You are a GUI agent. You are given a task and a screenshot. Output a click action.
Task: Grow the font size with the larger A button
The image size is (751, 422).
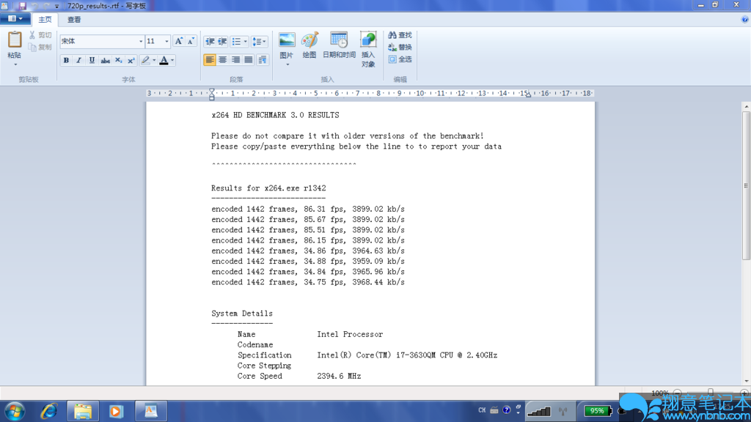[x=179, y=41]
